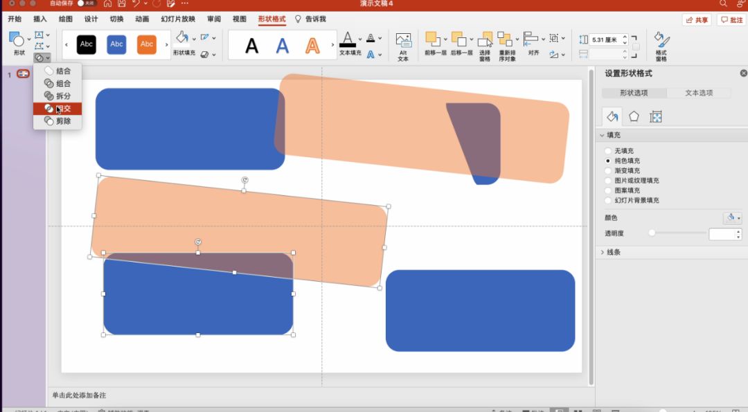Click the save icon in title bar

tap(122, 3)
